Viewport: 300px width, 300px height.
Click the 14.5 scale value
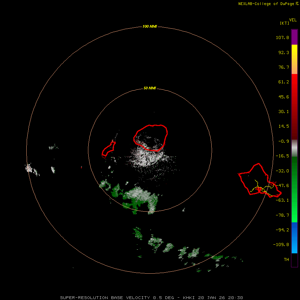(284, 126)
